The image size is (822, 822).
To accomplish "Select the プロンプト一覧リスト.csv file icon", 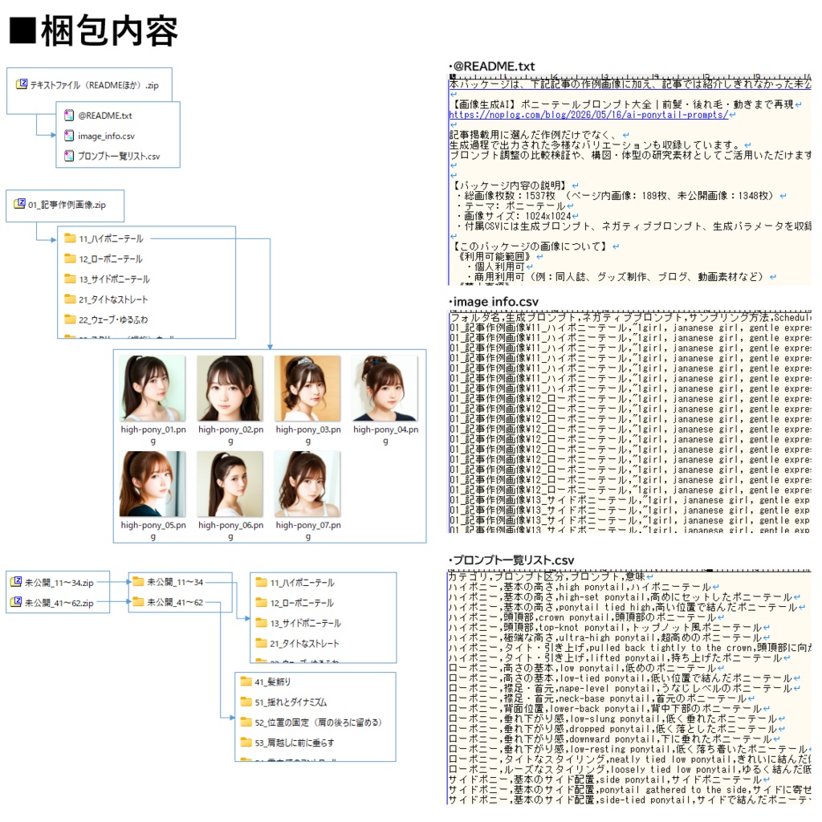I will point(69,156).
